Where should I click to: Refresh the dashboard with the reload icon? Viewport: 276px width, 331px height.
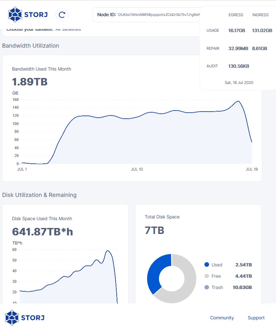pyautogui.click(x=62, y=14)
